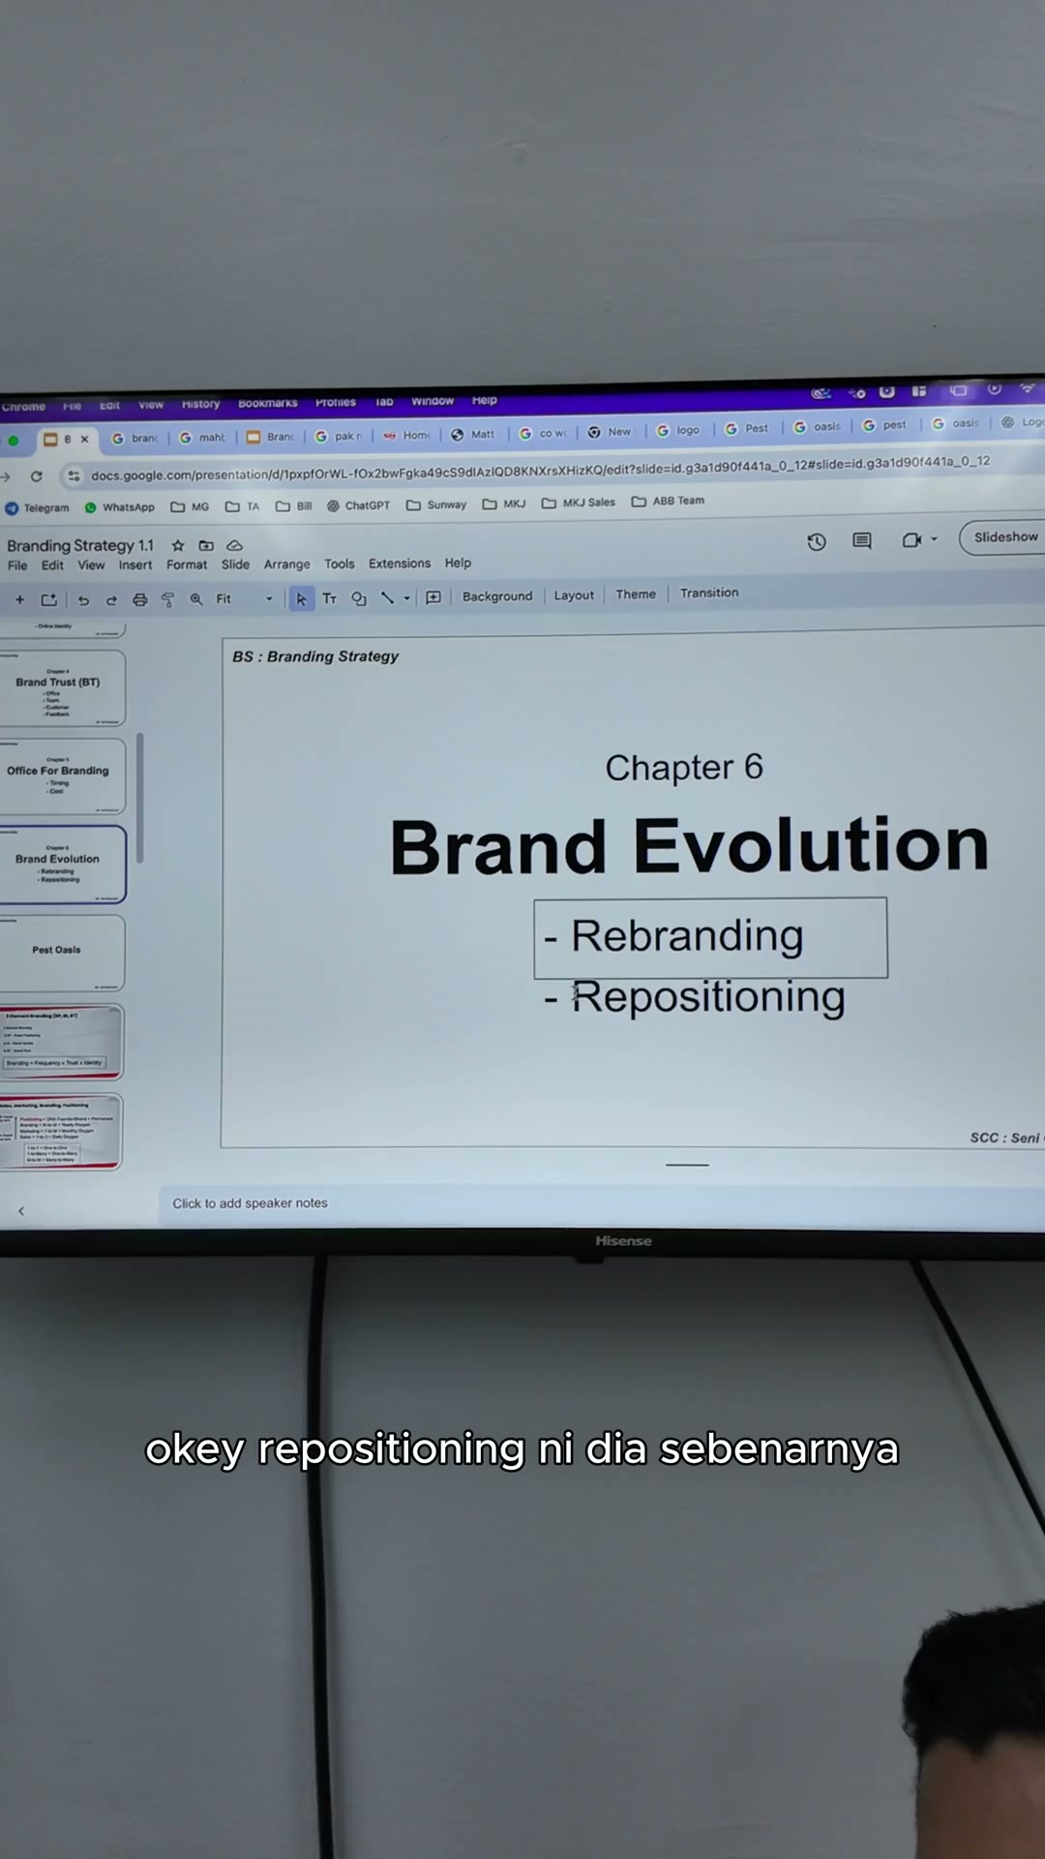The height and width of the screenshot is (1859, 1045).
Task: Check cloud save status icon
Action: click(234, 545)
